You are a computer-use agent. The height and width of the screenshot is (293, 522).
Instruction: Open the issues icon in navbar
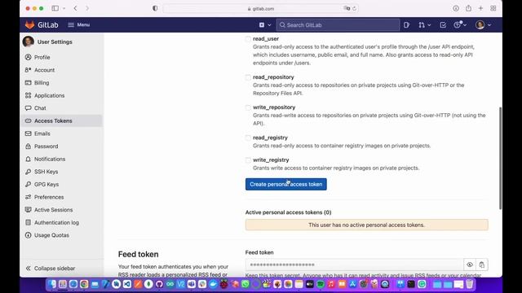coord(406,25)
